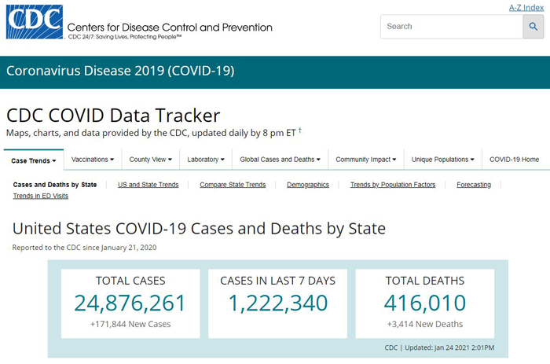Click the TOTAL DEATHS card label
The width and height of the screenshot is (550, 364).
click(x=425, y=281)
